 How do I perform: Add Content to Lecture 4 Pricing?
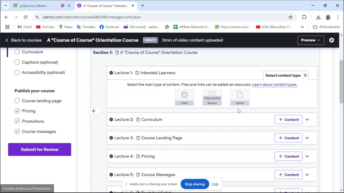click(x=288, y=156)
